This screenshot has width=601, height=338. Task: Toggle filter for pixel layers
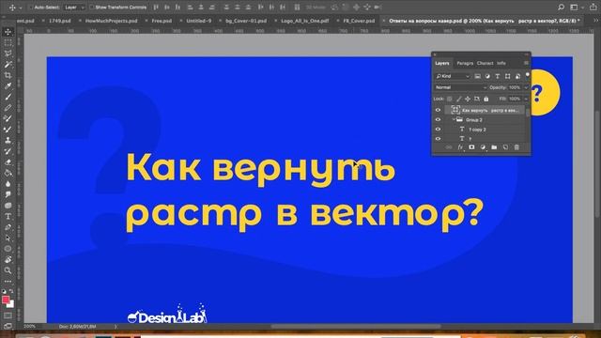click(477, 76)
